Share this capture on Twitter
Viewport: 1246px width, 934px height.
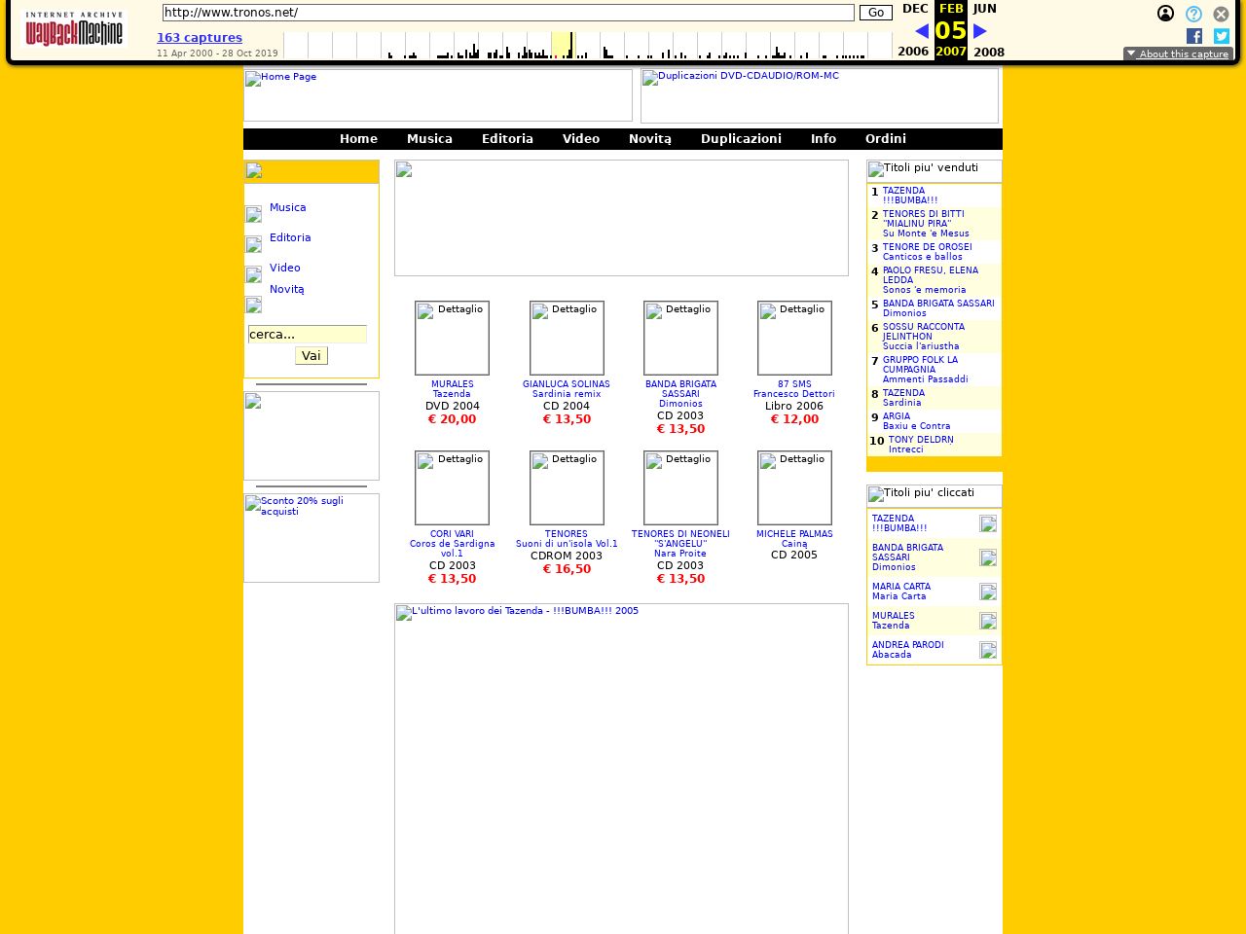pyautogui.click(x=1221, y=36)
